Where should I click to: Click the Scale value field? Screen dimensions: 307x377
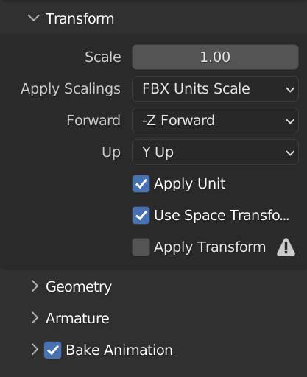click(x=215, y=57)
